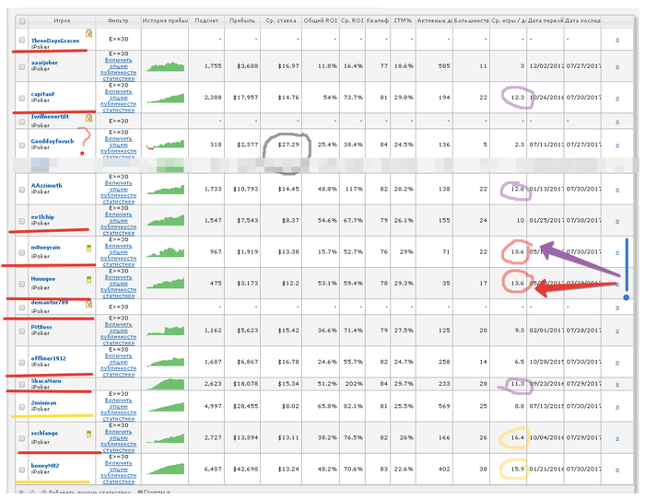
Task: Click the x icon in the demantur789 row
Action: [617, 308]
